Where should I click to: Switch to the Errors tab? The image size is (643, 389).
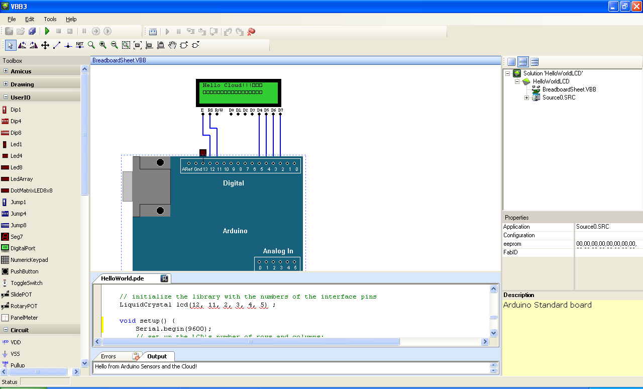pyautogui.click(x=109, y=356)
